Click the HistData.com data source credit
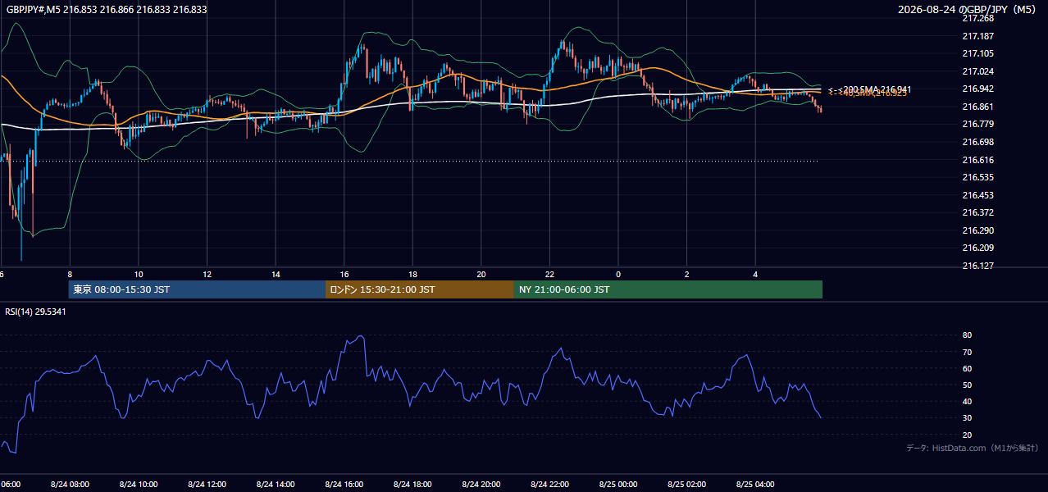The image size is (1048, 492). coord(973,448)
